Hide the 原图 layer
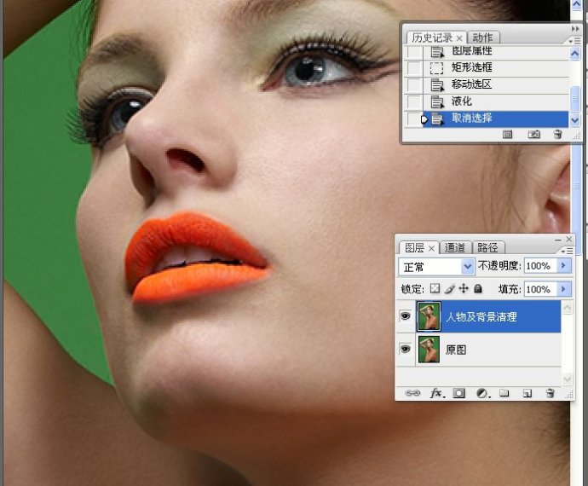The width and height of the screenshot is (588, 486). tap(405, 349)
